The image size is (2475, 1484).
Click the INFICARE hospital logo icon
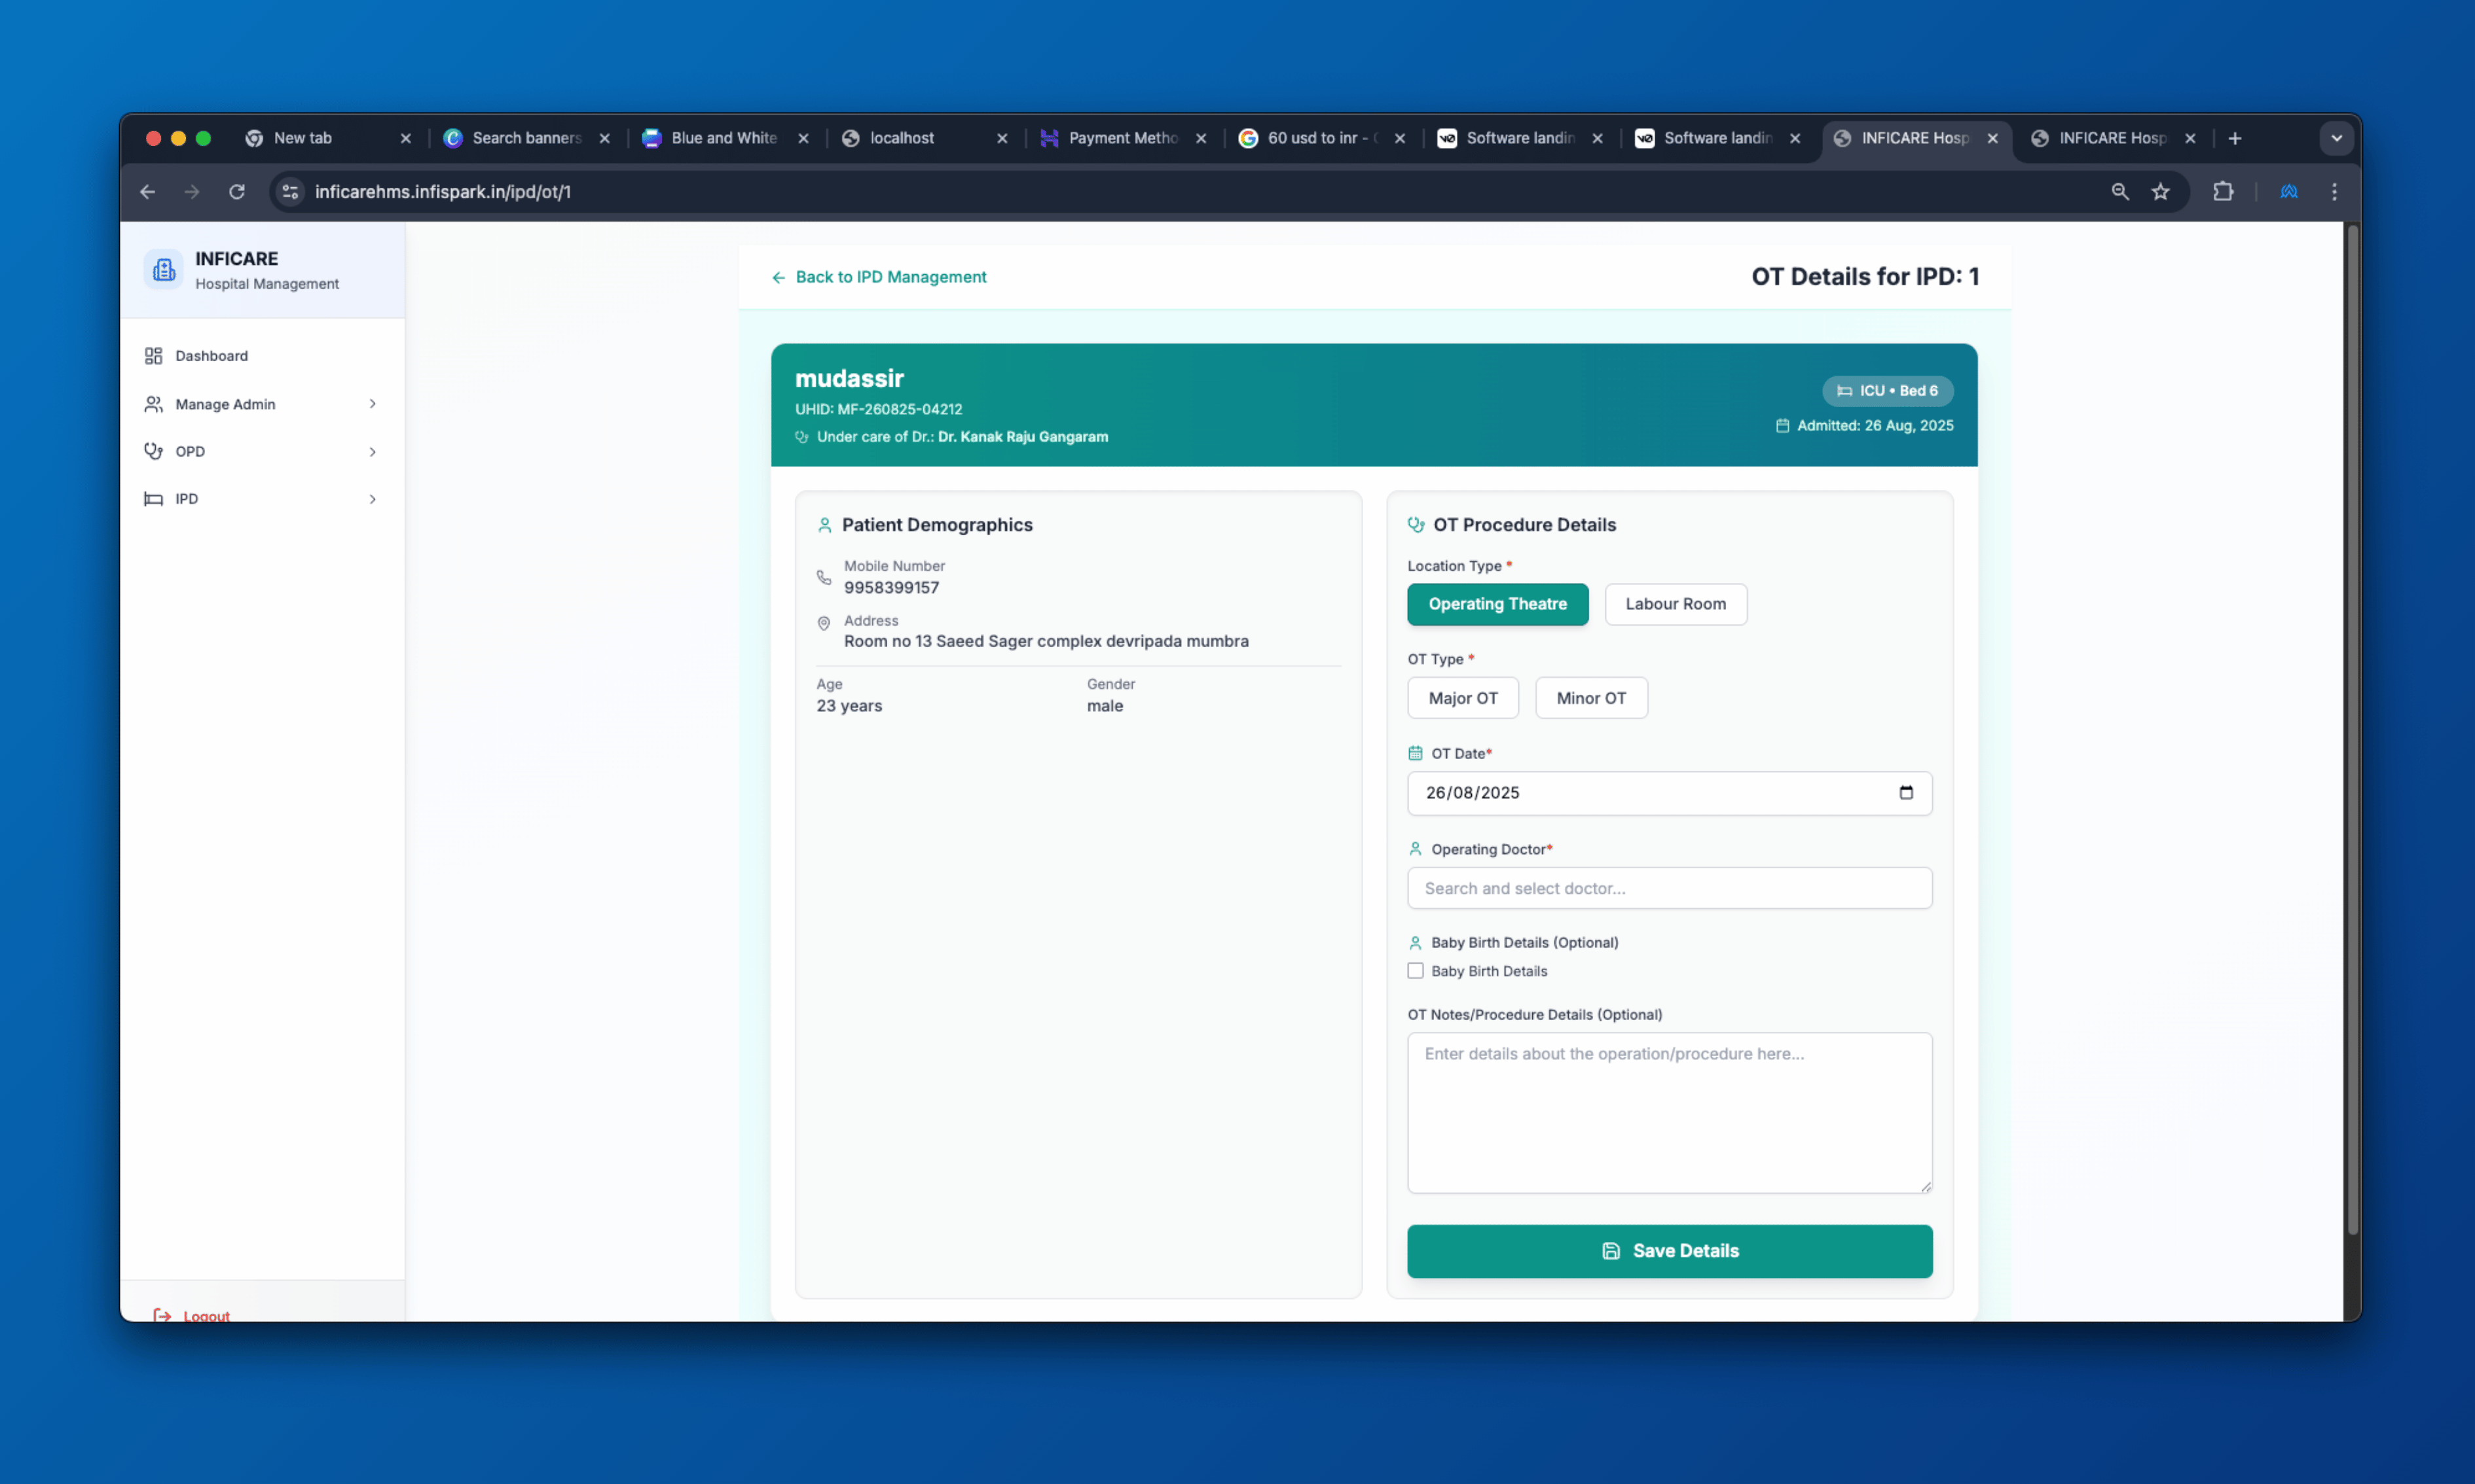pos(163,270)
